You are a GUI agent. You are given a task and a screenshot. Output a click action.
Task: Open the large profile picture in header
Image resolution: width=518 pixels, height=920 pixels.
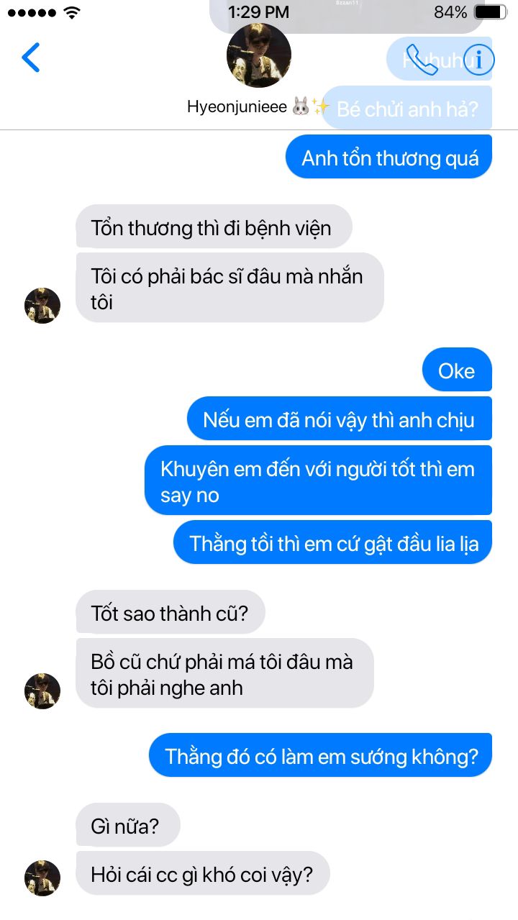[x=259, y=55]
